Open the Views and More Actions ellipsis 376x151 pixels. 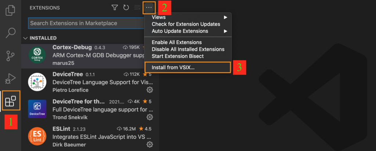(149, 7)
